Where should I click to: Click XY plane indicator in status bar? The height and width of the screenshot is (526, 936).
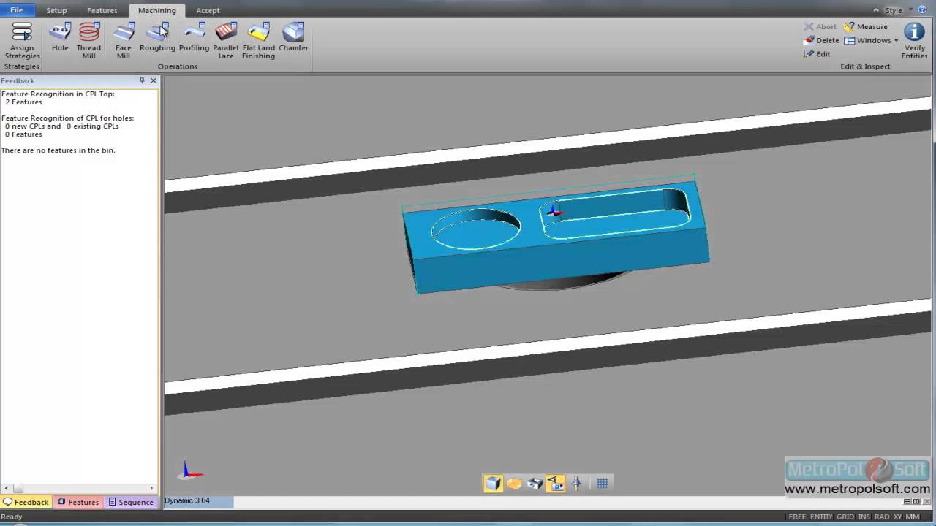tap(897, 517)
